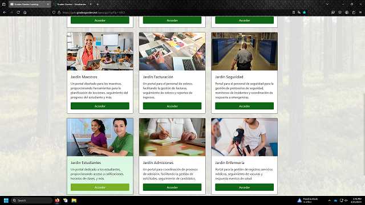Click Acceder under Jardín Enfermería
The image size is (365, 205).
tap(244, 187)
